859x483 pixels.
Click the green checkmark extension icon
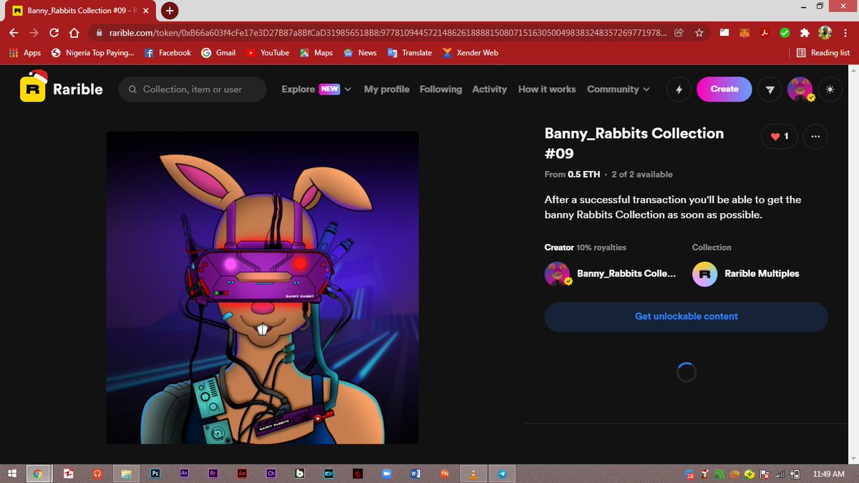[x=785, y=33]
